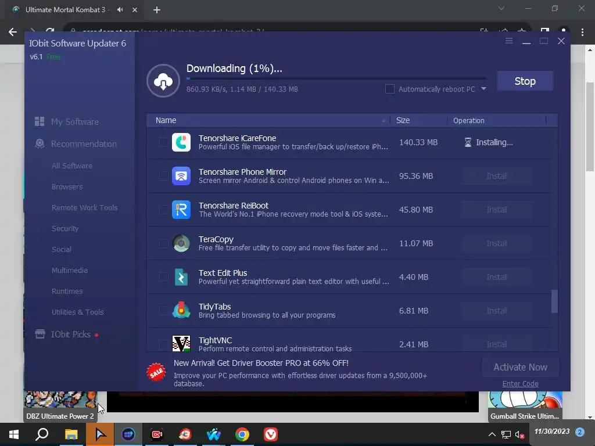Open Google Chrome from taskbar
The image size is (595, 446).
(242, 434)
